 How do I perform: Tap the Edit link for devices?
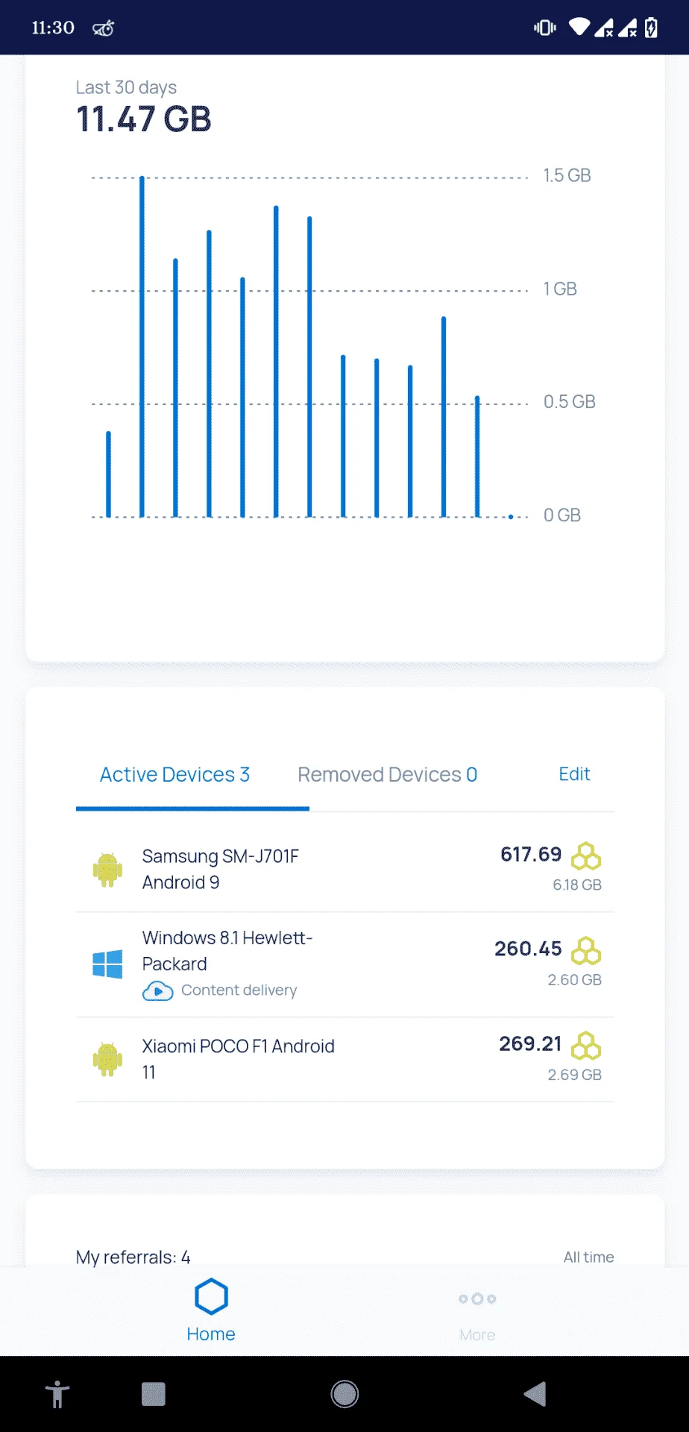tap(574, 774)
